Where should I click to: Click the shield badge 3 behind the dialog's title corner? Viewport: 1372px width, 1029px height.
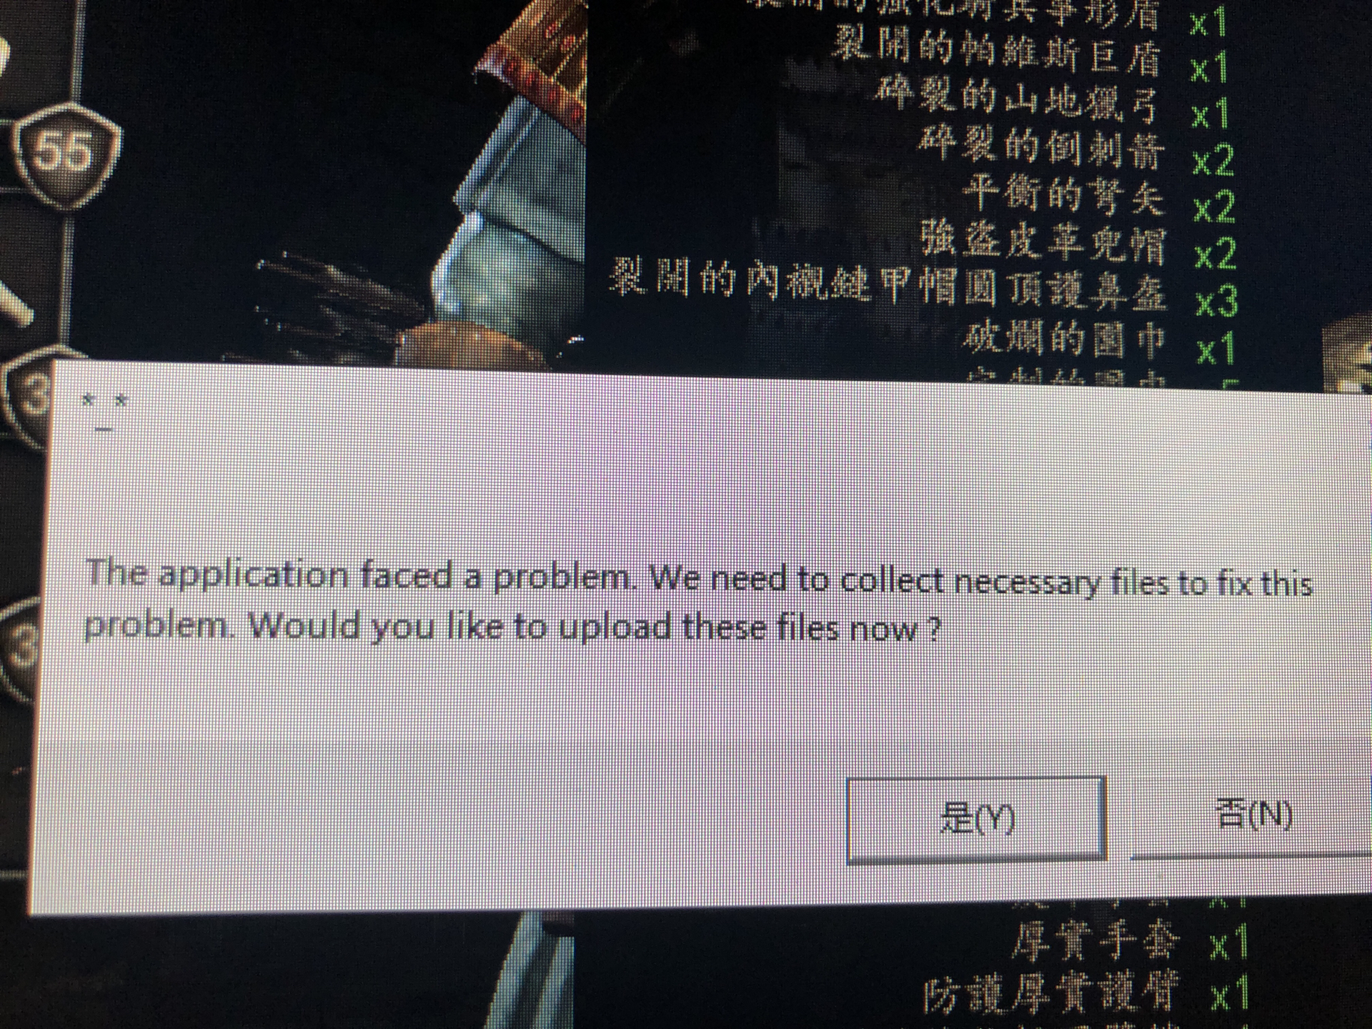click(x=29, y=393)
